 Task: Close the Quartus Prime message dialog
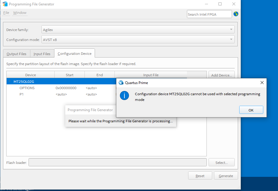[x=262, y=83]
